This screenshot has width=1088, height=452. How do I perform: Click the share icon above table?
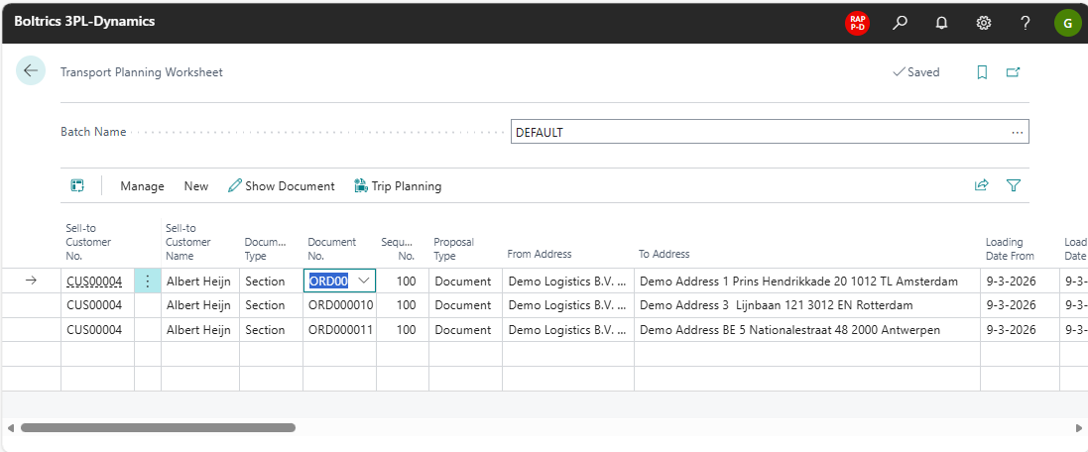point(981,185)
